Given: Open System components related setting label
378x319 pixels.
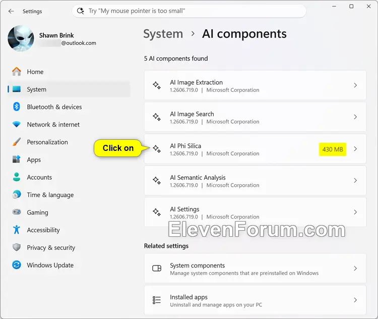Looking at the screenshot, I should click(197, 265).
